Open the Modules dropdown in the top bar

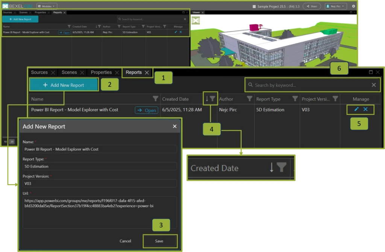pyautogui.click(x=47, y=6)
